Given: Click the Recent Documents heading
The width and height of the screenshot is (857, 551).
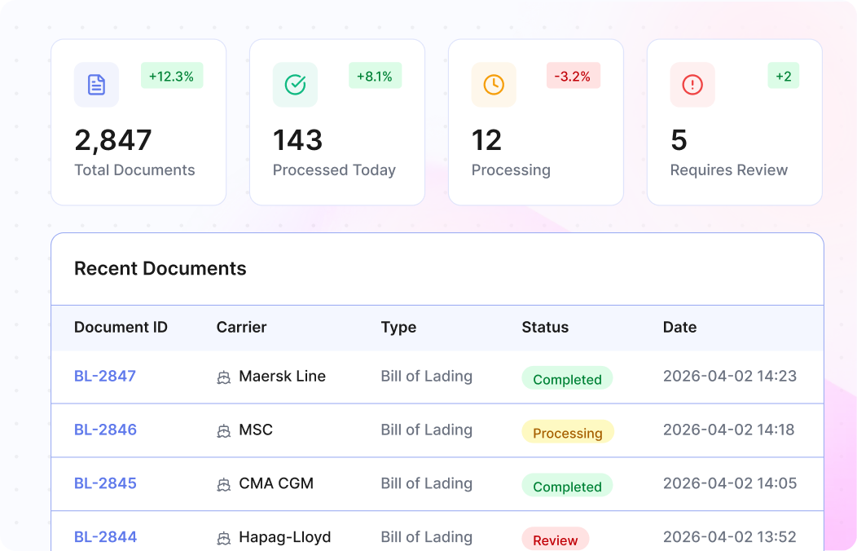Looking at the screenshot, I should [160, 268].
